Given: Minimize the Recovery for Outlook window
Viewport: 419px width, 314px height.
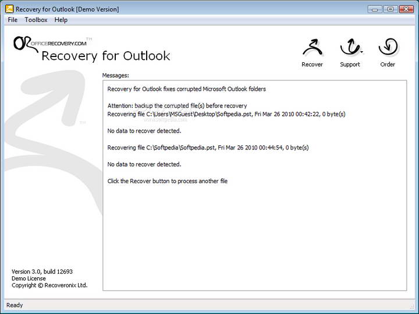Looking at the screenshot, I should point(375,9).
